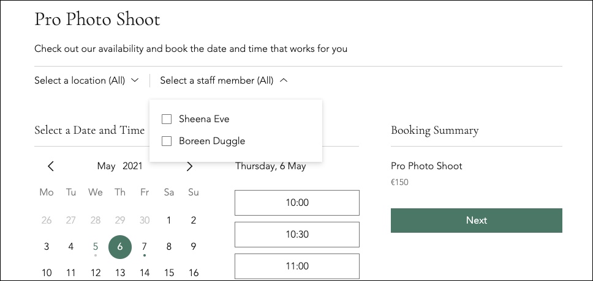Viewport: 593px width, 281px height.
Task: Pick 7 May on the calendar
Action: pyautogui.click(x=144, y=247)
